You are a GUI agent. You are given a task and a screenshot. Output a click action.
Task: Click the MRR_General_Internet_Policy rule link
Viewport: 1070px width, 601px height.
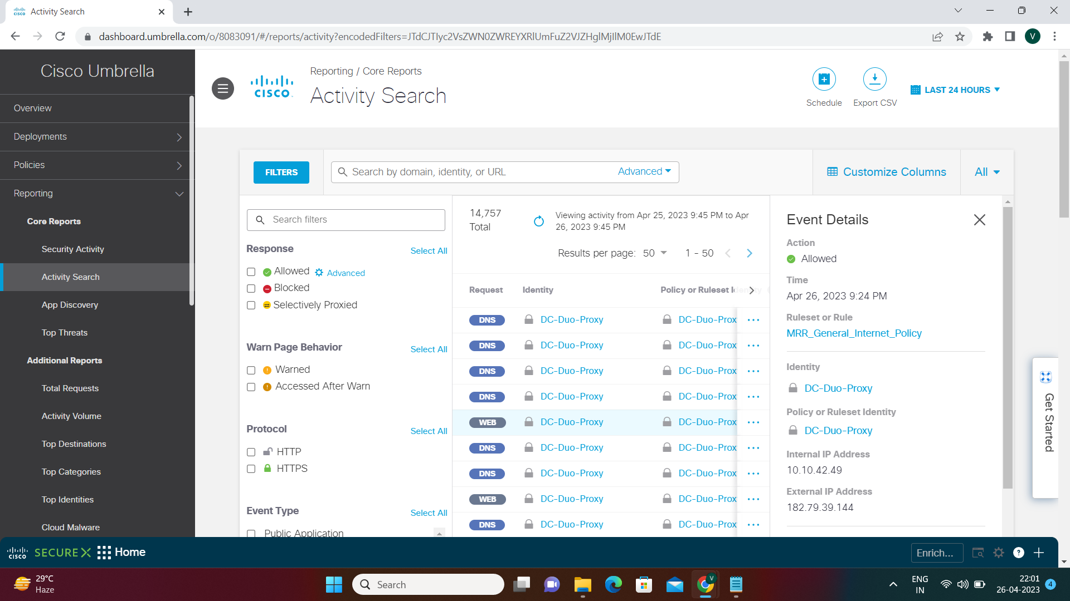pyautogui.click(x=854, y=333)
